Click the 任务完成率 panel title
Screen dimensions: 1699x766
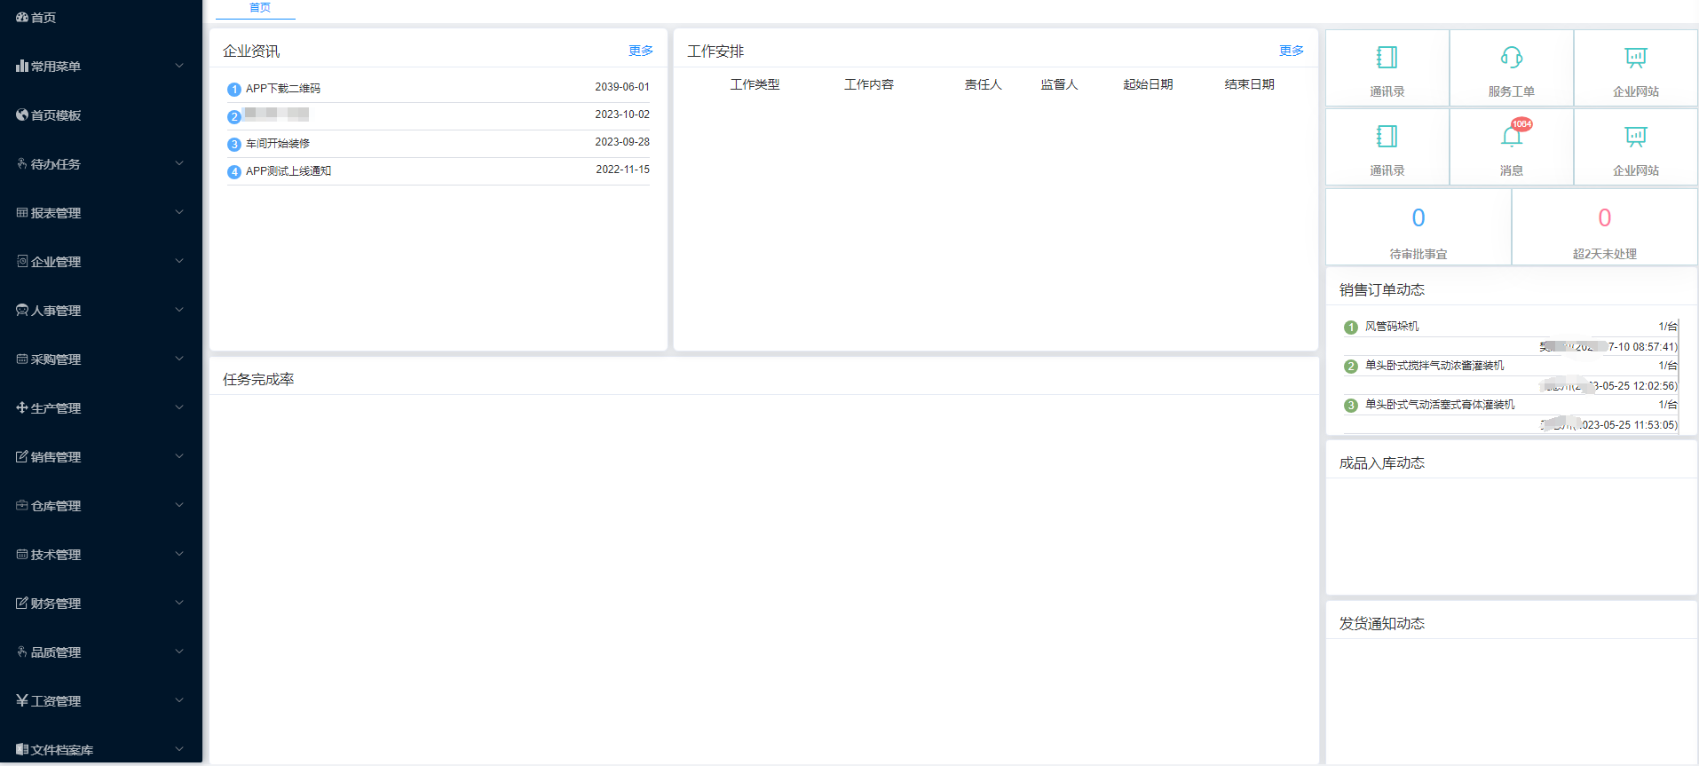[258, 380]
